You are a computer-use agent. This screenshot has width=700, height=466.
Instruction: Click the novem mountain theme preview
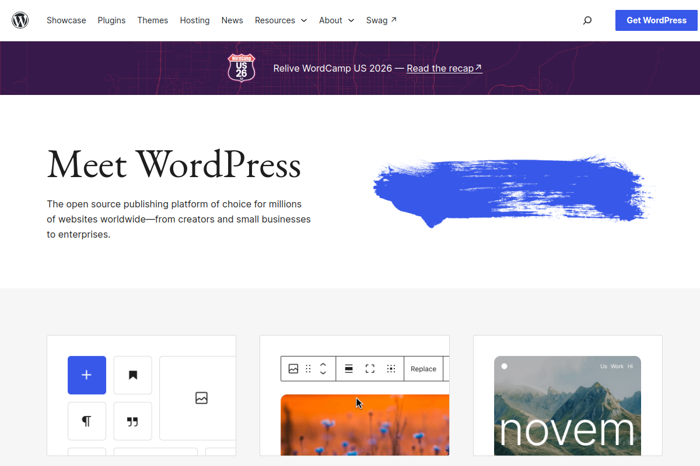[x=568, y=405]
